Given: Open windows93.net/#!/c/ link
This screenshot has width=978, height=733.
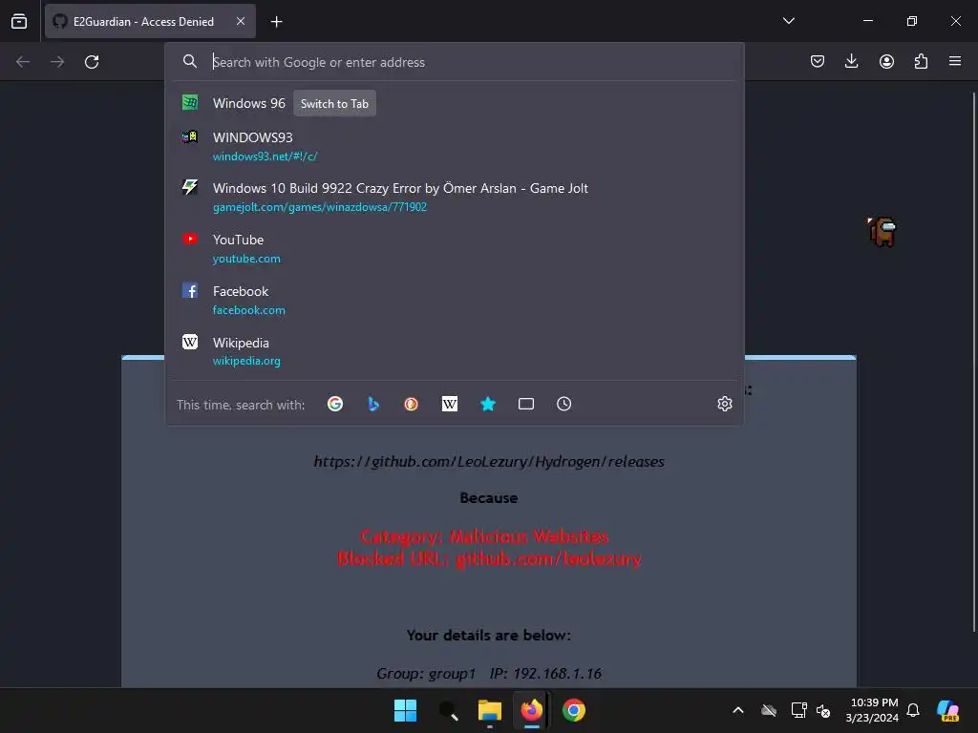Looking at the screenshot, I should pos(266,157).
